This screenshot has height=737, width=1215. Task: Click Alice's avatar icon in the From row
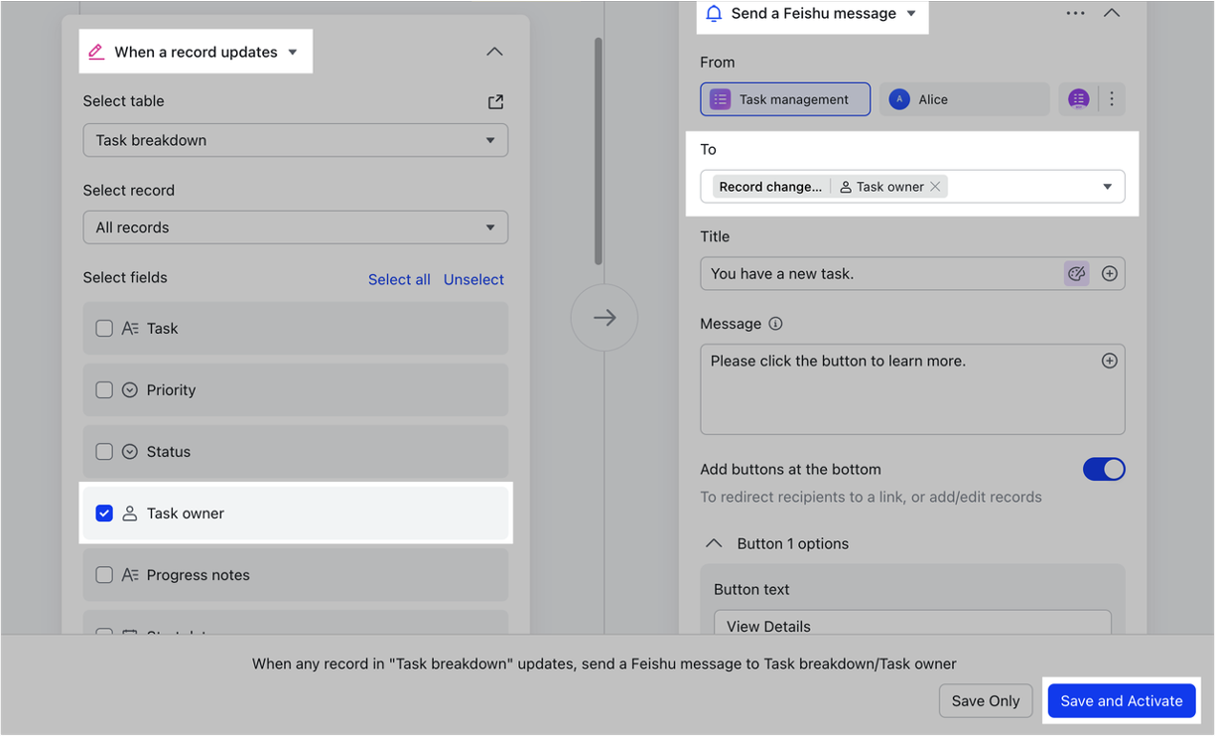click(899, 98)
